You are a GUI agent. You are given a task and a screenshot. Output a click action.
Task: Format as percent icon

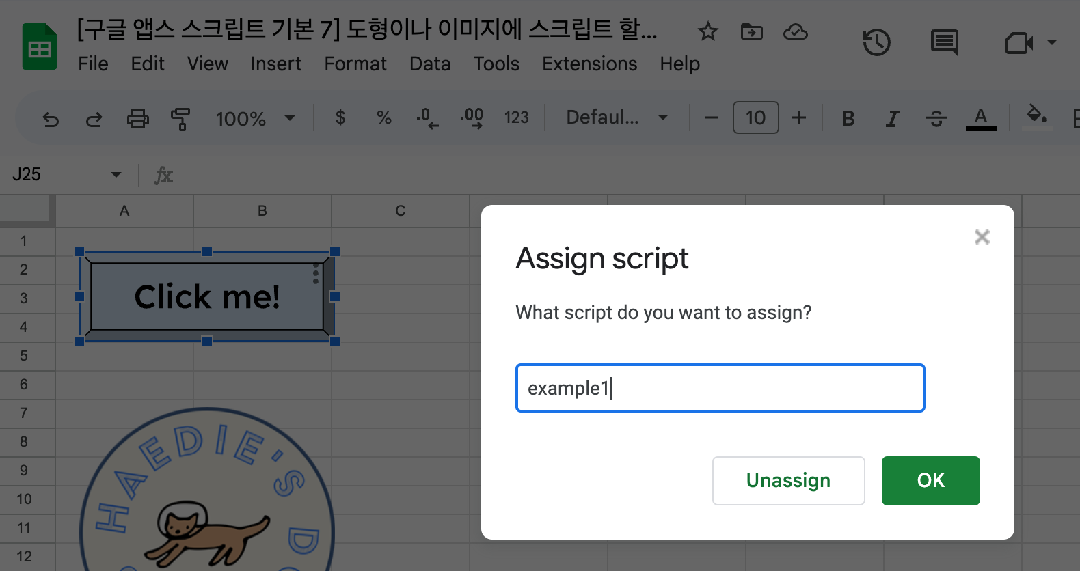(384, 118)
